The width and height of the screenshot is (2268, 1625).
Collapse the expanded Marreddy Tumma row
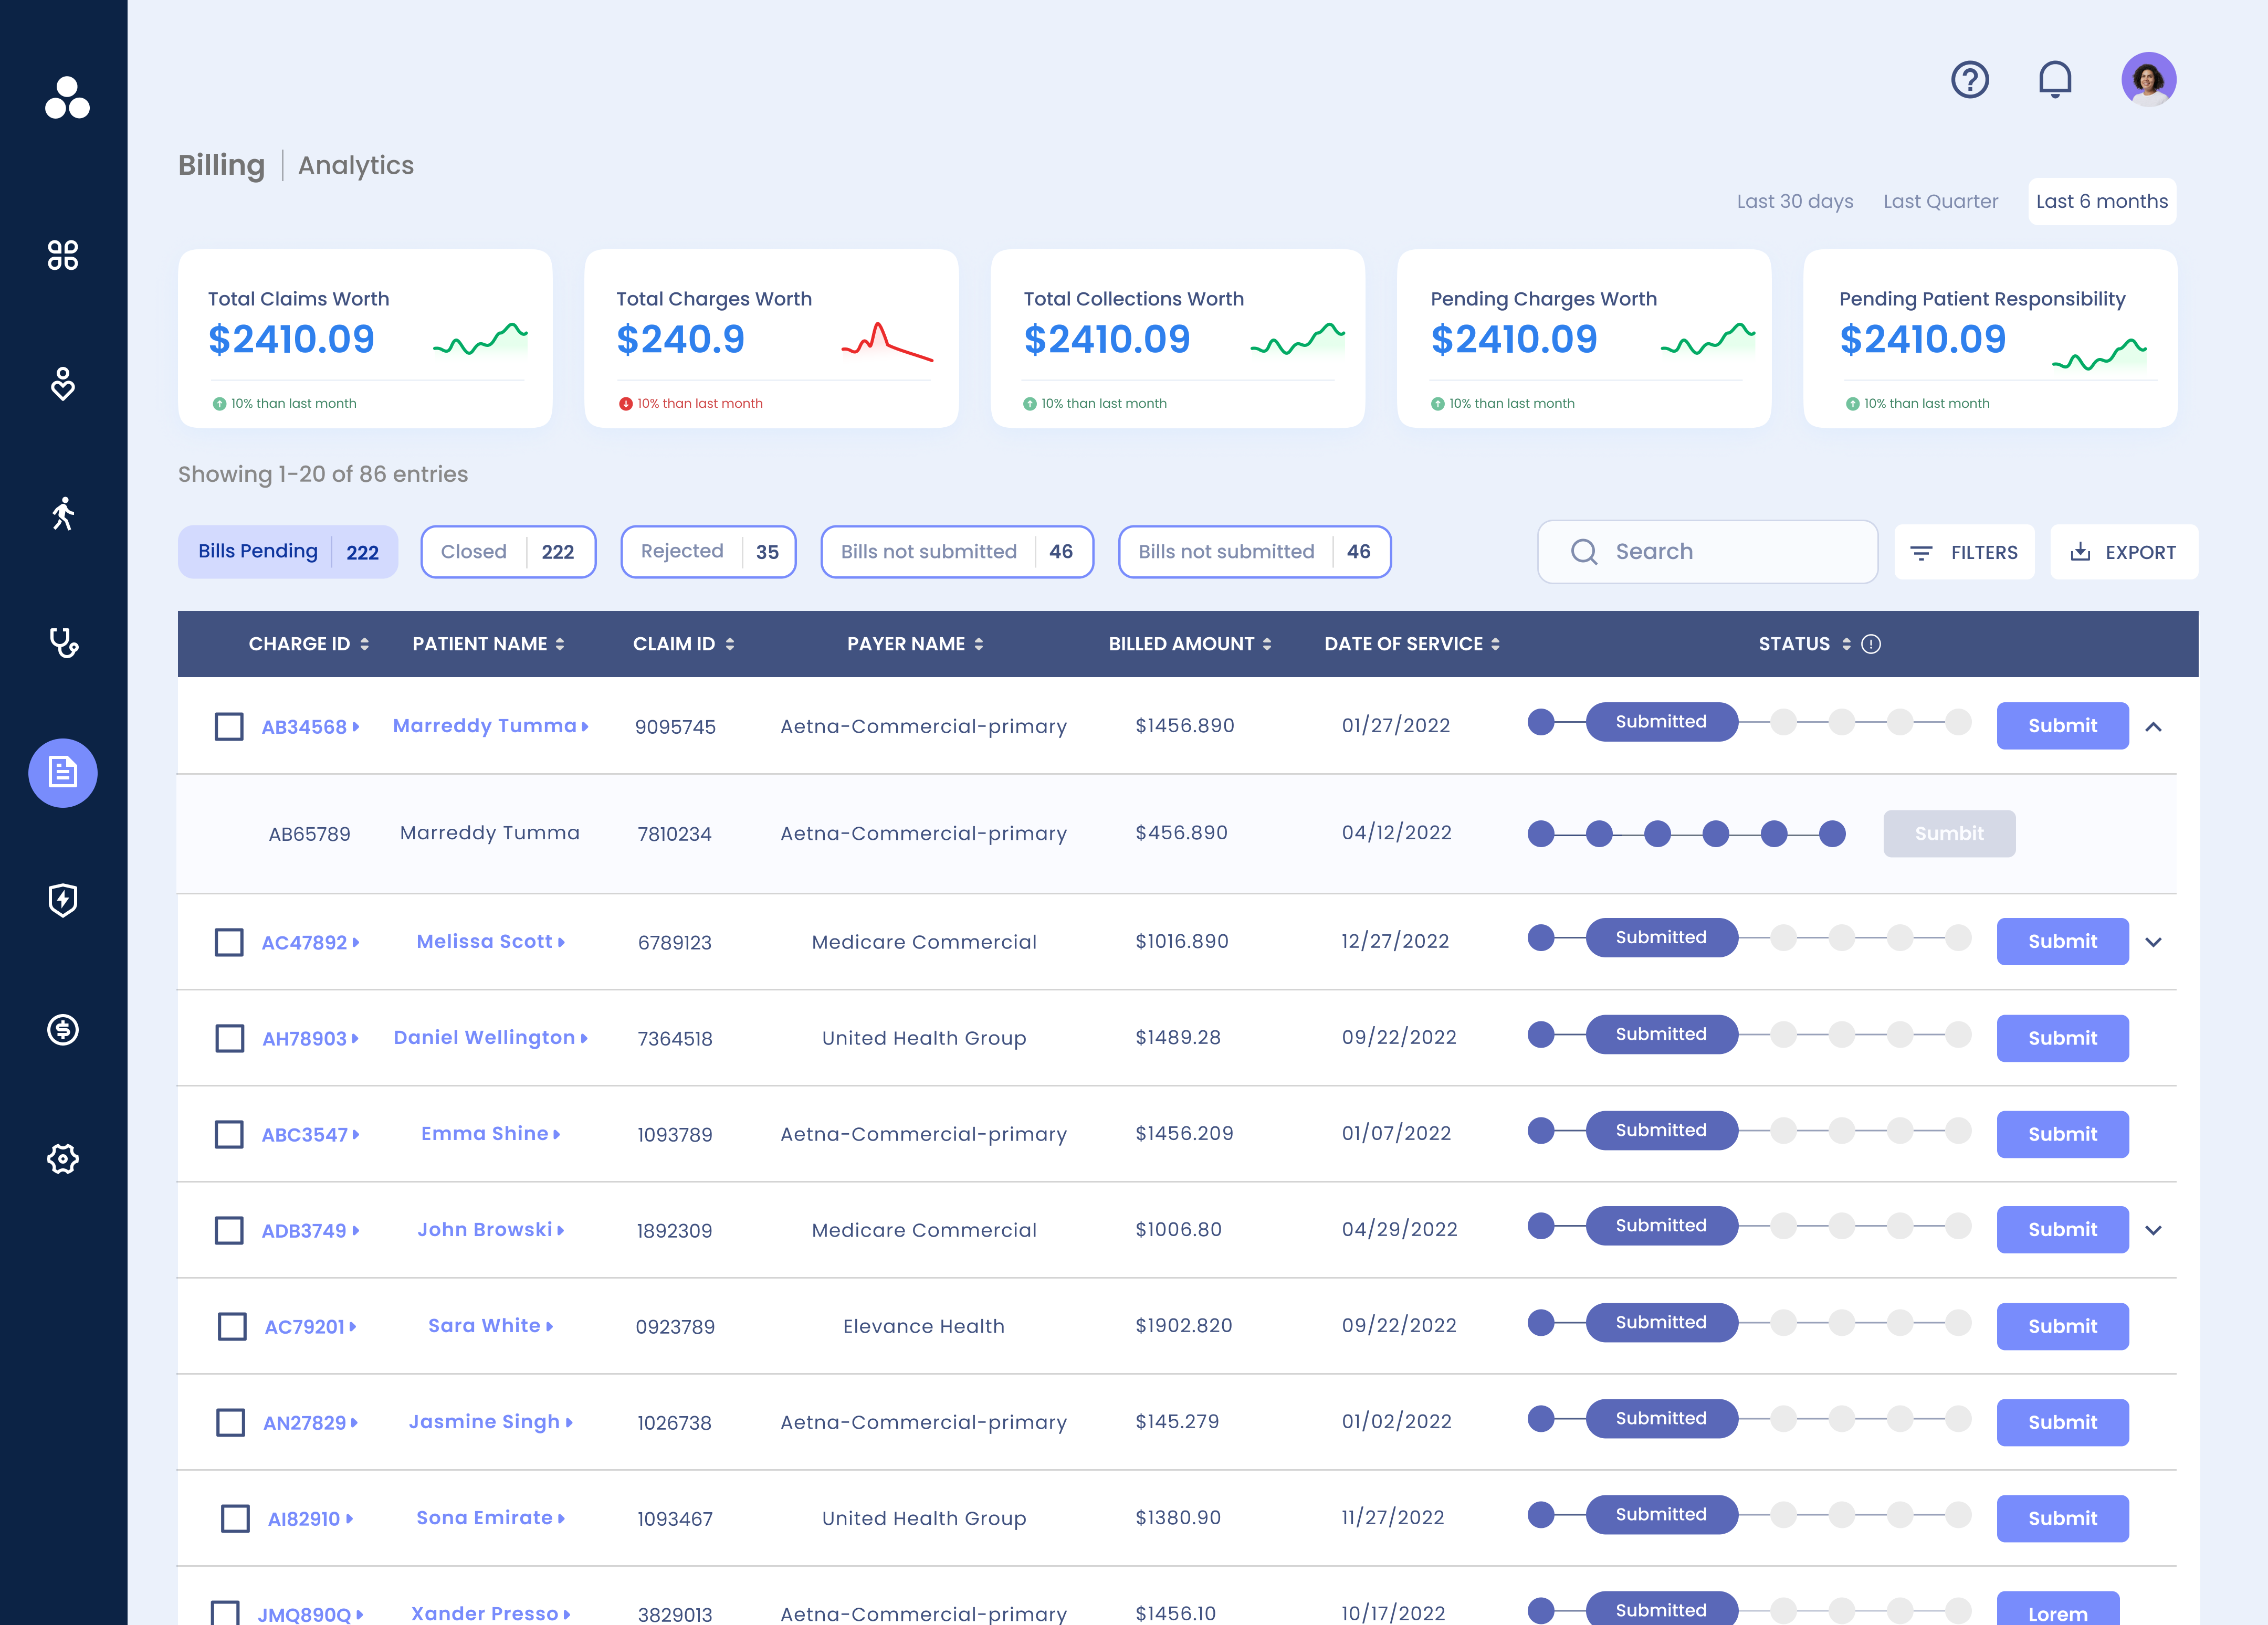(x=2155, y=726)
